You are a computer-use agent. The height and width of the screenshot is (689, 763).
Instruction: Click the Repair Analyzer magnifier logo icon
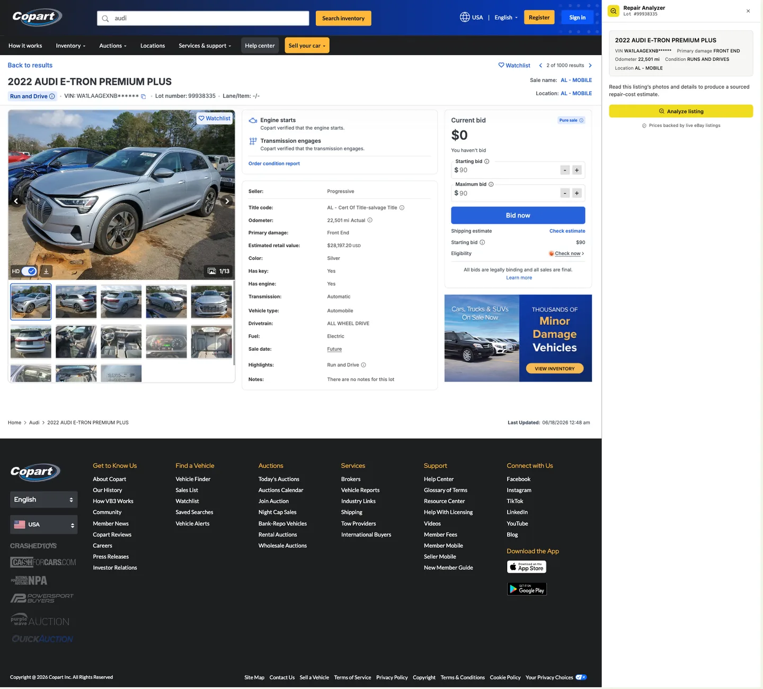pyautogui.click(x=614, y=11)
